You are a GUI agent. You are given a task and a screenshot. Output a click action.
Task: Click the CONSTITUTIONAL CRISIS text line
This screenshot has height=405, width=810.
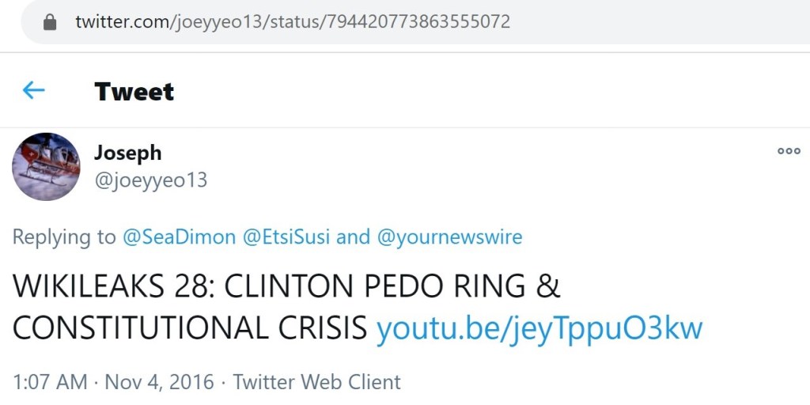tap(190, 328)
